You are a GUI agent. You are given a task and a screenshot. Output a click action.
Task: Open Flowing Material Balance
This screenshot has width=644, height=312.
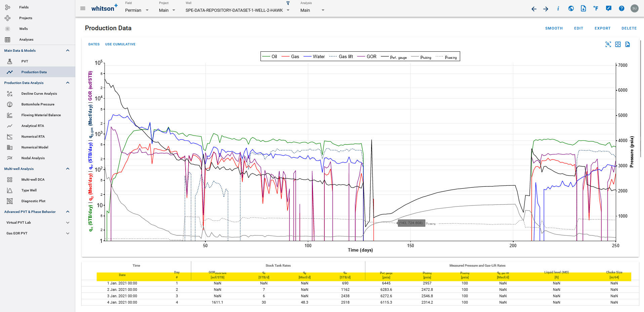[x=37, y=115]
